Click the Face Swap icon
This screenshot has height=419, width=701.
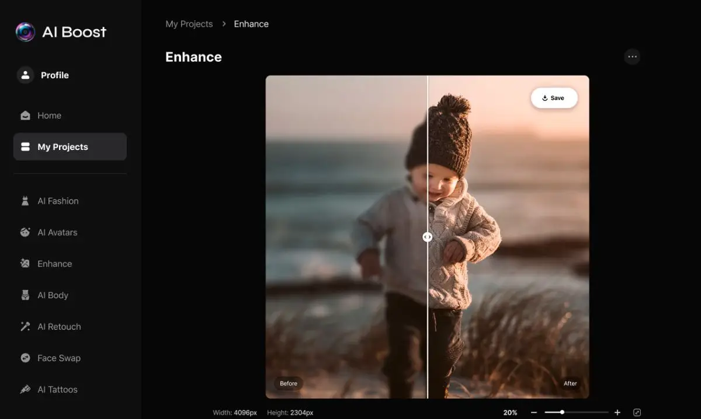click(x=25, y=358)
